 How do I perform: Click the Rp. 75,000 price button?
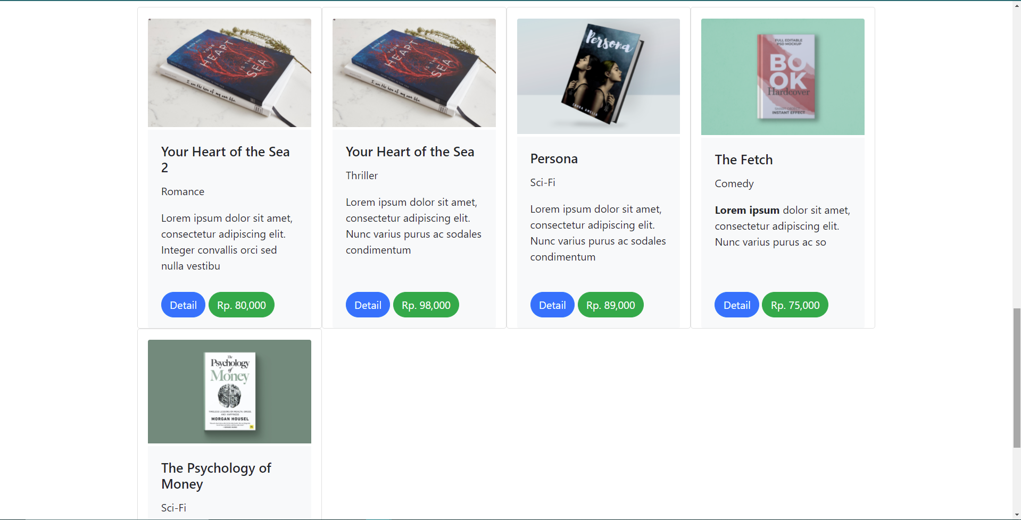click(795, 305)
